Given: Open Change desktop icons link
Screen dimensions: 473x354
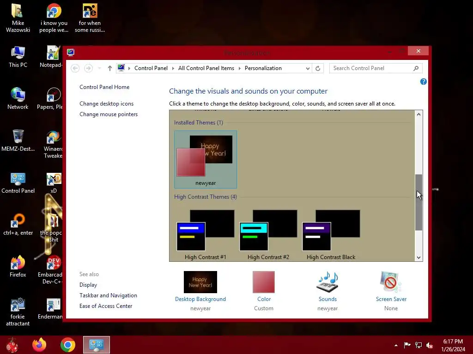Looking at the screenshot, I should tap(107, 104).
